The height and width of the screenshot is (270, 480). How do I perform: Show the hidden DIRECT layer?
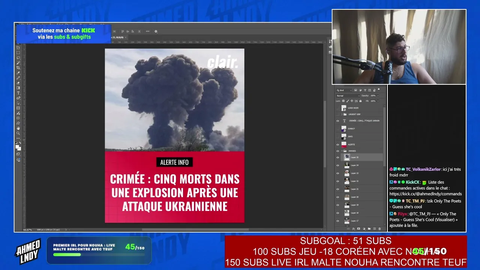click(337, 129)
